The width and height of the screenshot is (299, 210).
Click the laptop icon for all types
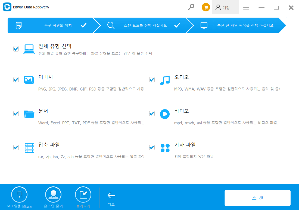point(29,49)
